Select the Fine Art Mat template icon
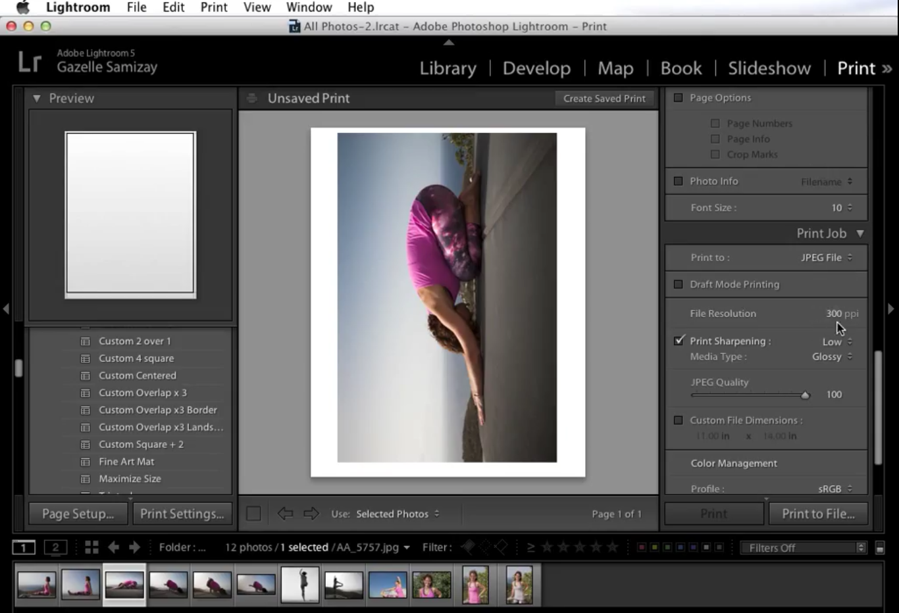The image size is (899, 613). (86, 461)
